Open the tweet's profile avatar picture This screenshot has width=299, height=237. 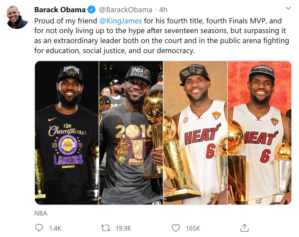click(x=17, y=17)
